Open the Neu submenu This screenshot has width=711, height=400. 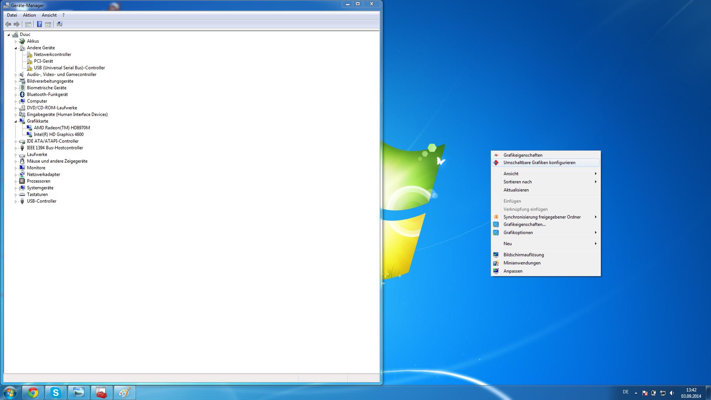[x=545, y=244]
